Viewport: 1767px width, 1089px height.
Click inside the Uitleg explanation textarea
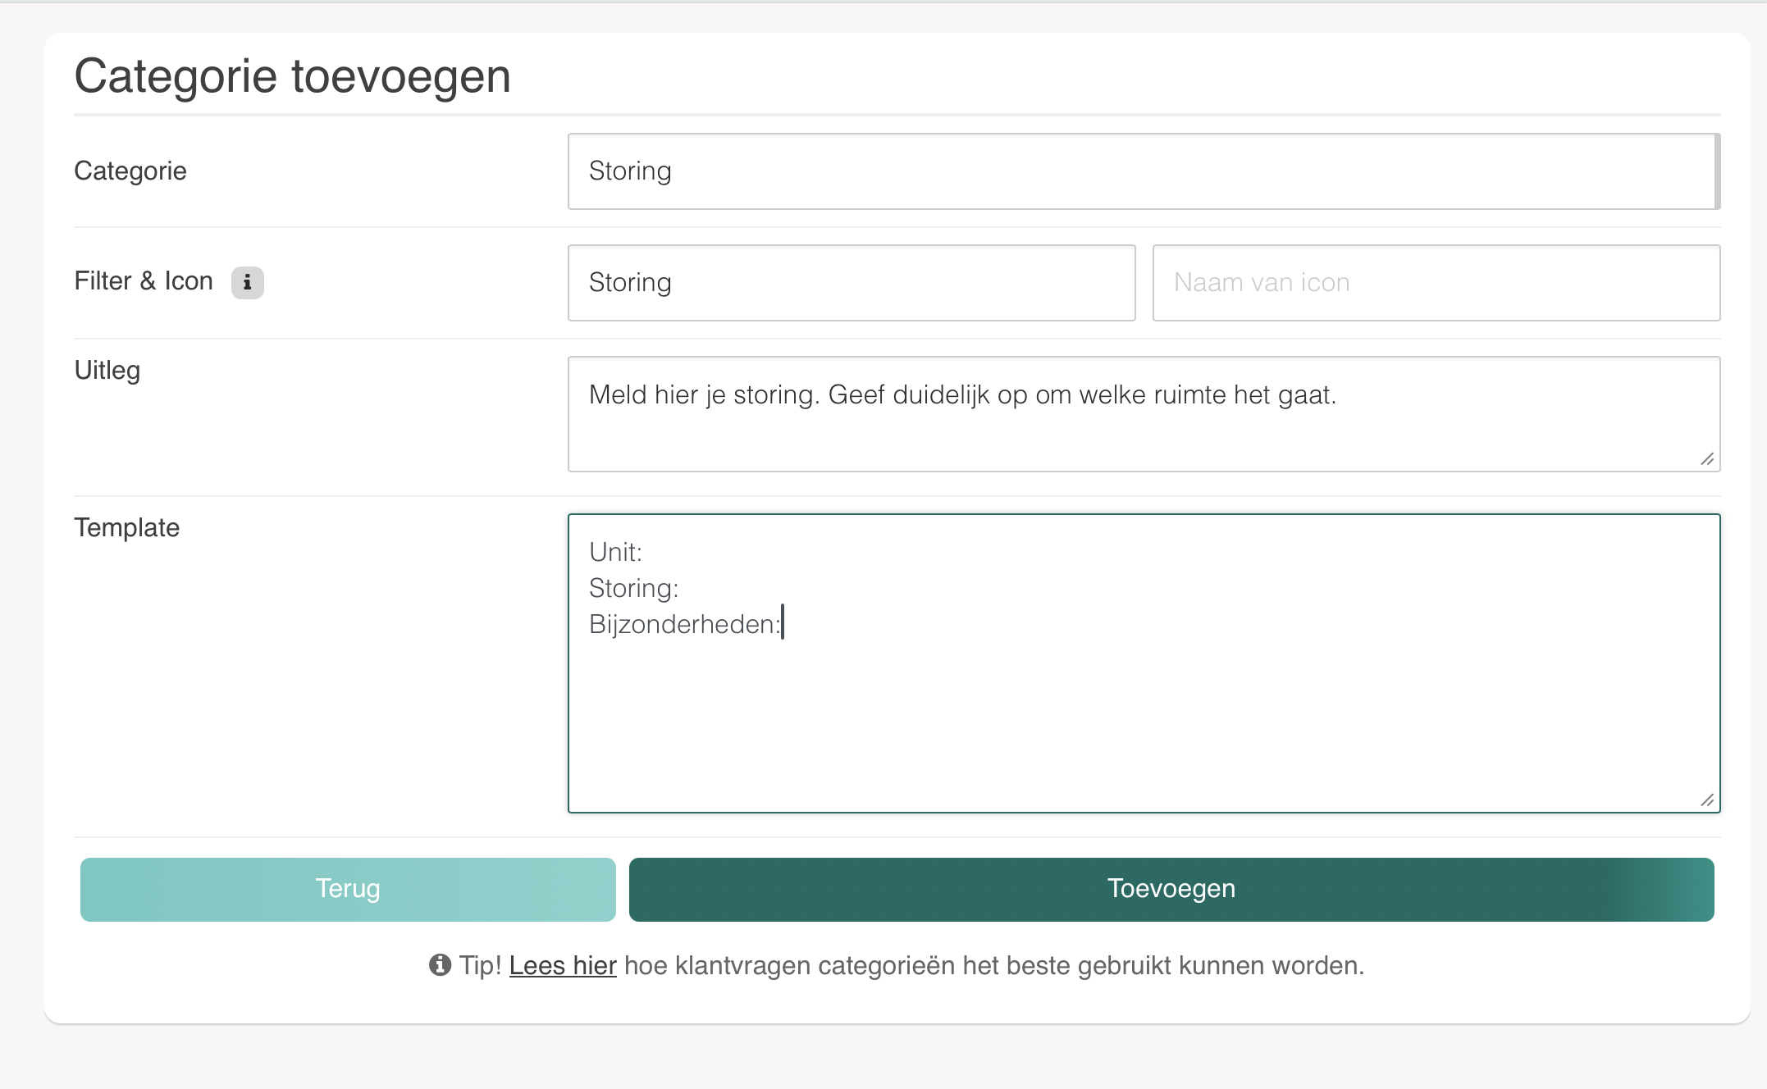[x=1143, y=414]
